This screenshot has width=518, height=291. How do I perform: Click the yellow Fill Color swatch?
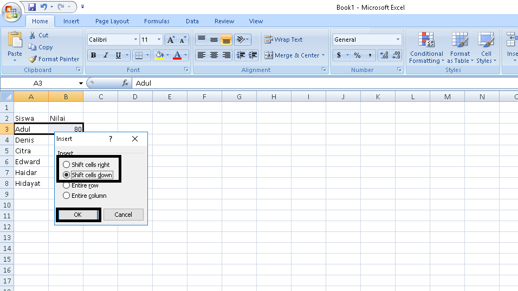coord(159,55)
